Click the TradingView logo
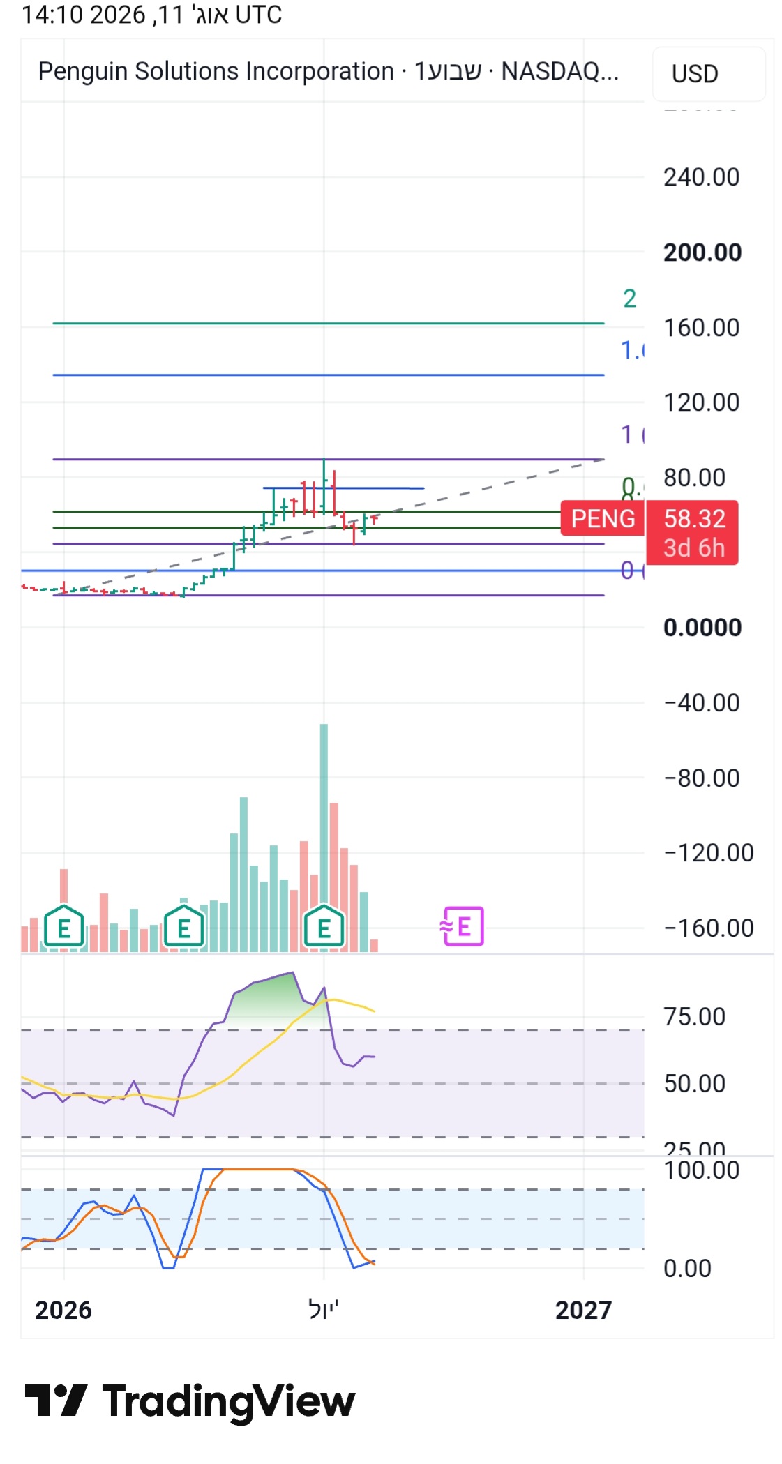Screen dimensions: 782x1464 [x=190, y=1401]
